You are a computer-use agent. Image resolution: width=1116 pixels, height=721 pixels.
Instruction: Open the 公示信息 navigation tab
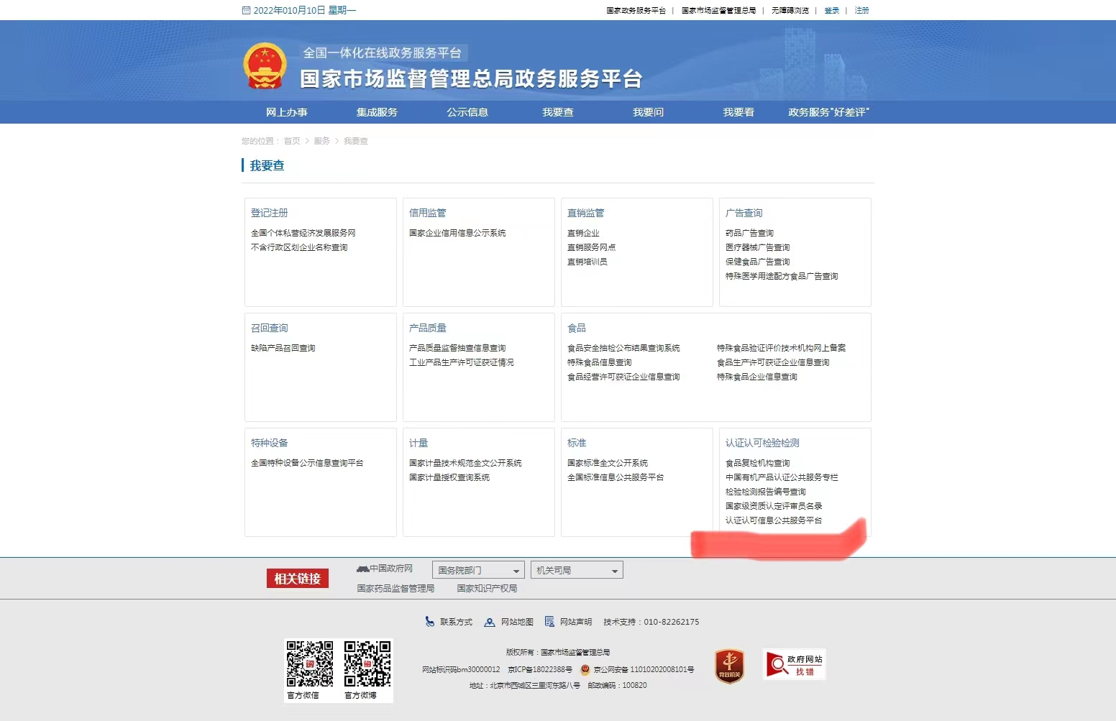pyautogui.click(x=467, y=112)
